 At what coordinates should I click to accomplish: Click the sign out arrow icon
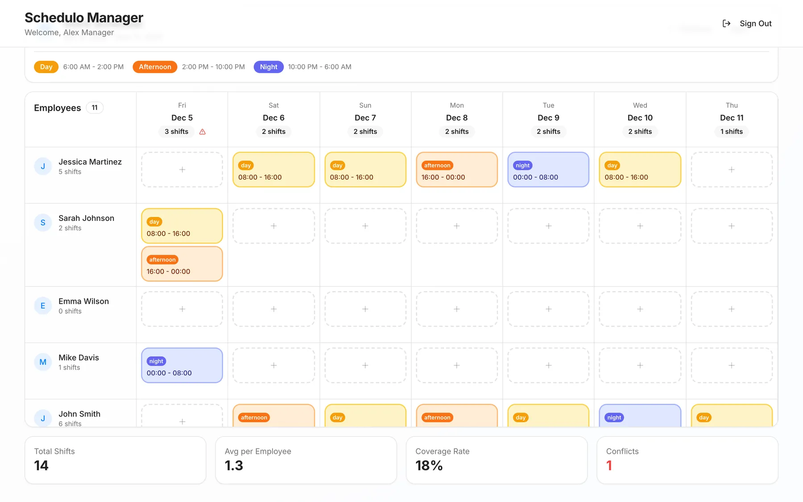(726, 24)
